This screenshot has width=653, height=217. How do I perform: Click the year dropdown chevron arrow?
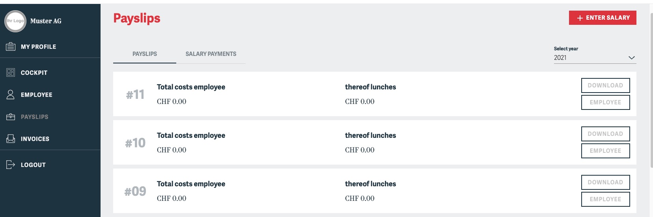click(631, 58)
